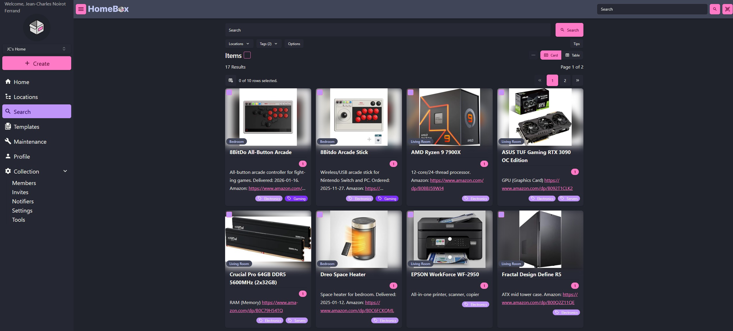733x331 pixels.
Task: Open Notifiers under Collection
Action: pyautogui.click(x=23, y=201)
